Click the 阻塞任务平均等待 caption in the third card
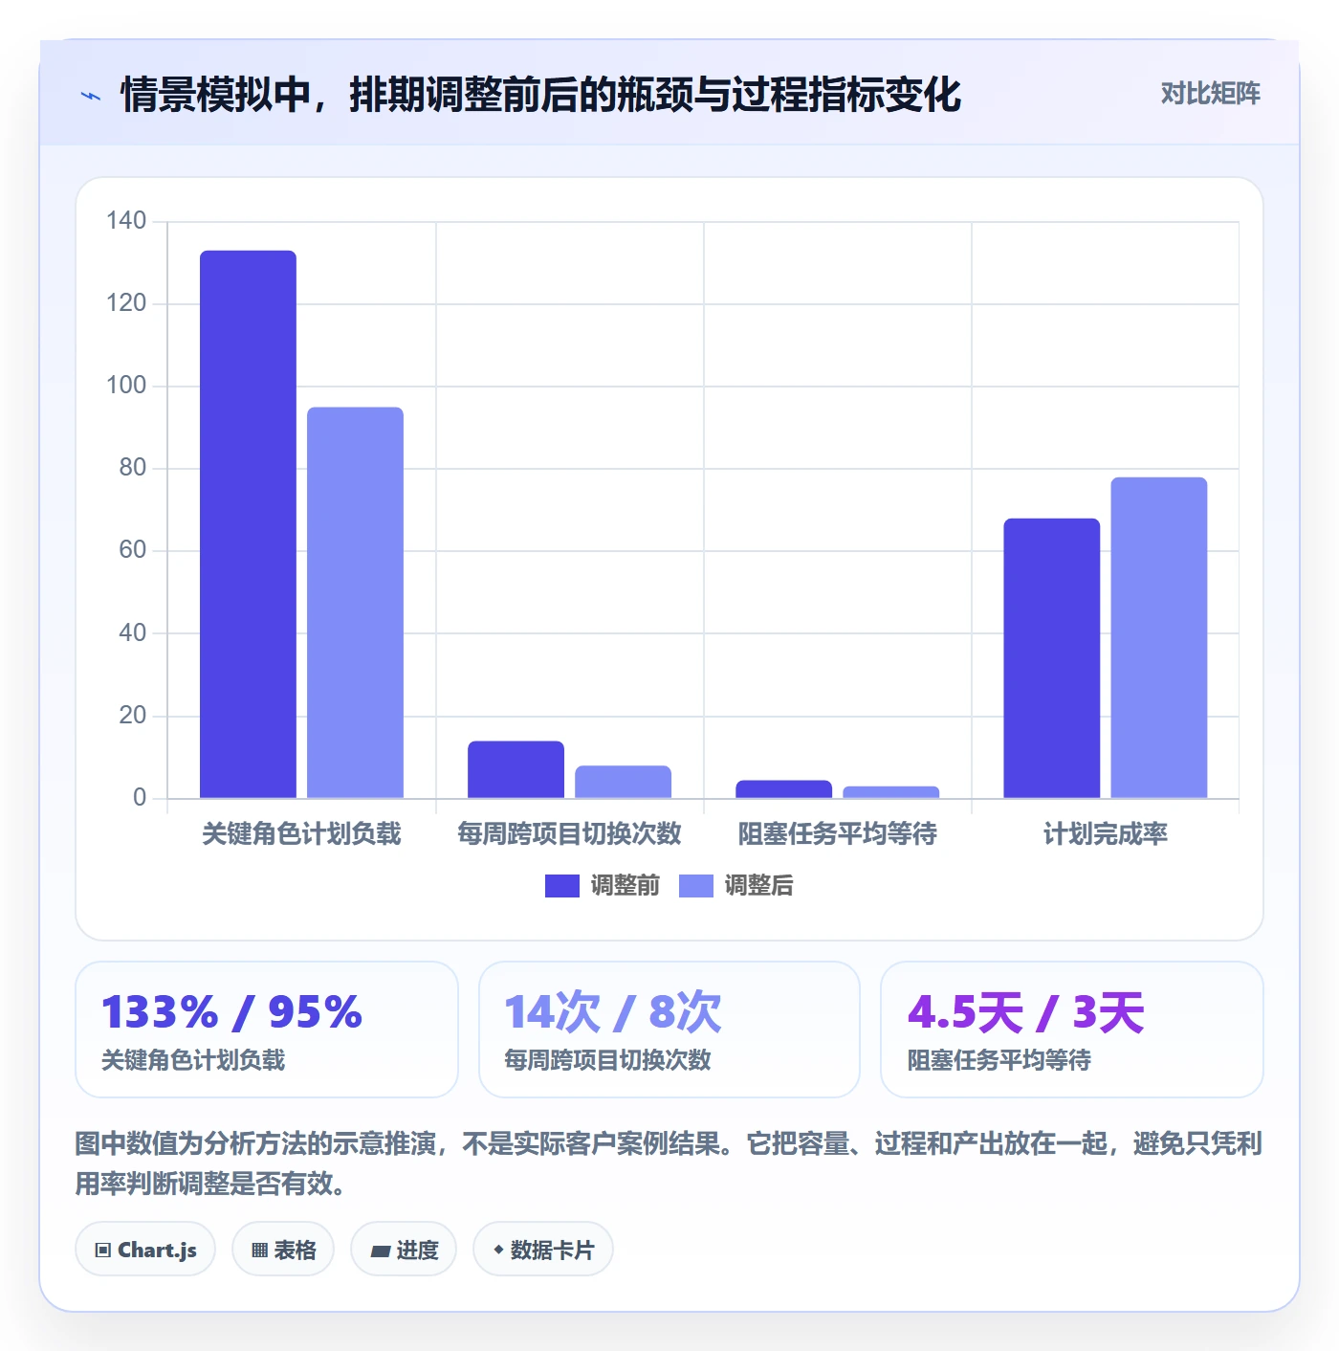The height and width of the screenshot is (1351, 1339). pyautogui.click(x=999, y=1060)
